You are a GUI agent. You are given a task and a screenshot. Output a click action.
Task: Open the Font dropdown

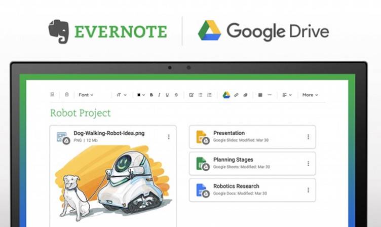(x=86, y=95)
